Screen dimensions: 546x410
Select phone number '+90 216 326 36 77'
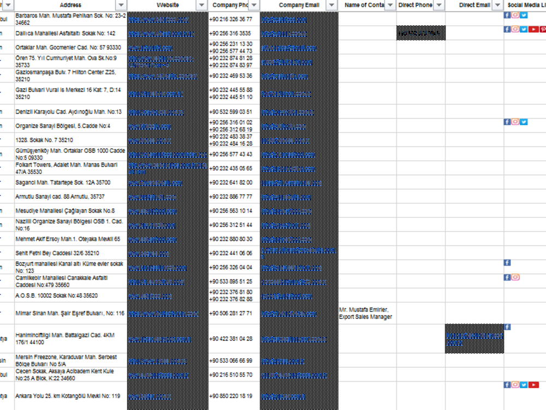[230, 19]
